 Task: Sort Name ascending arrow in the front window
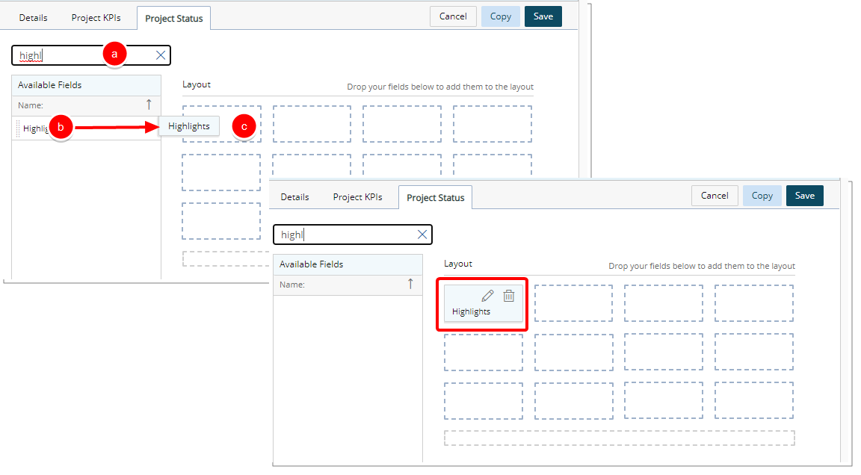(410, 284)
